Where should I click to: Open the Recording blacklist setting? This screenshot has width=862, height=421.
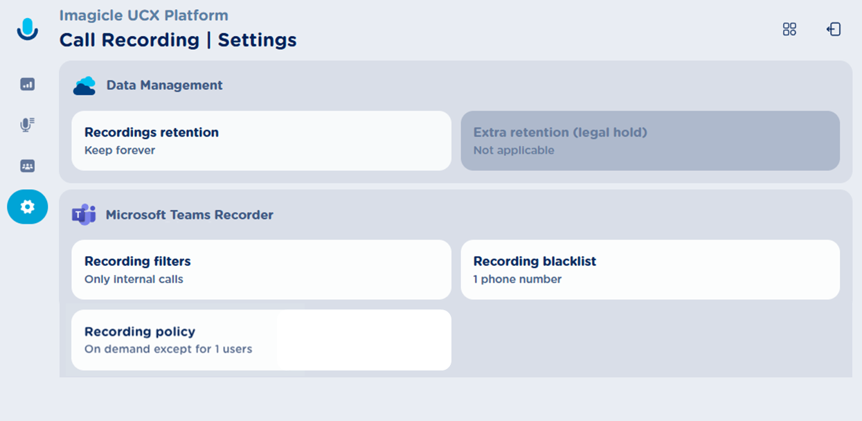click(x=650, y=269)
